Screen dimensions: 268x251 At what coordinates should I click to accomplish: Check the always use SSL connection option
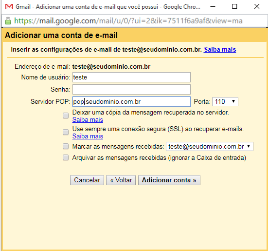pos(66,132)
